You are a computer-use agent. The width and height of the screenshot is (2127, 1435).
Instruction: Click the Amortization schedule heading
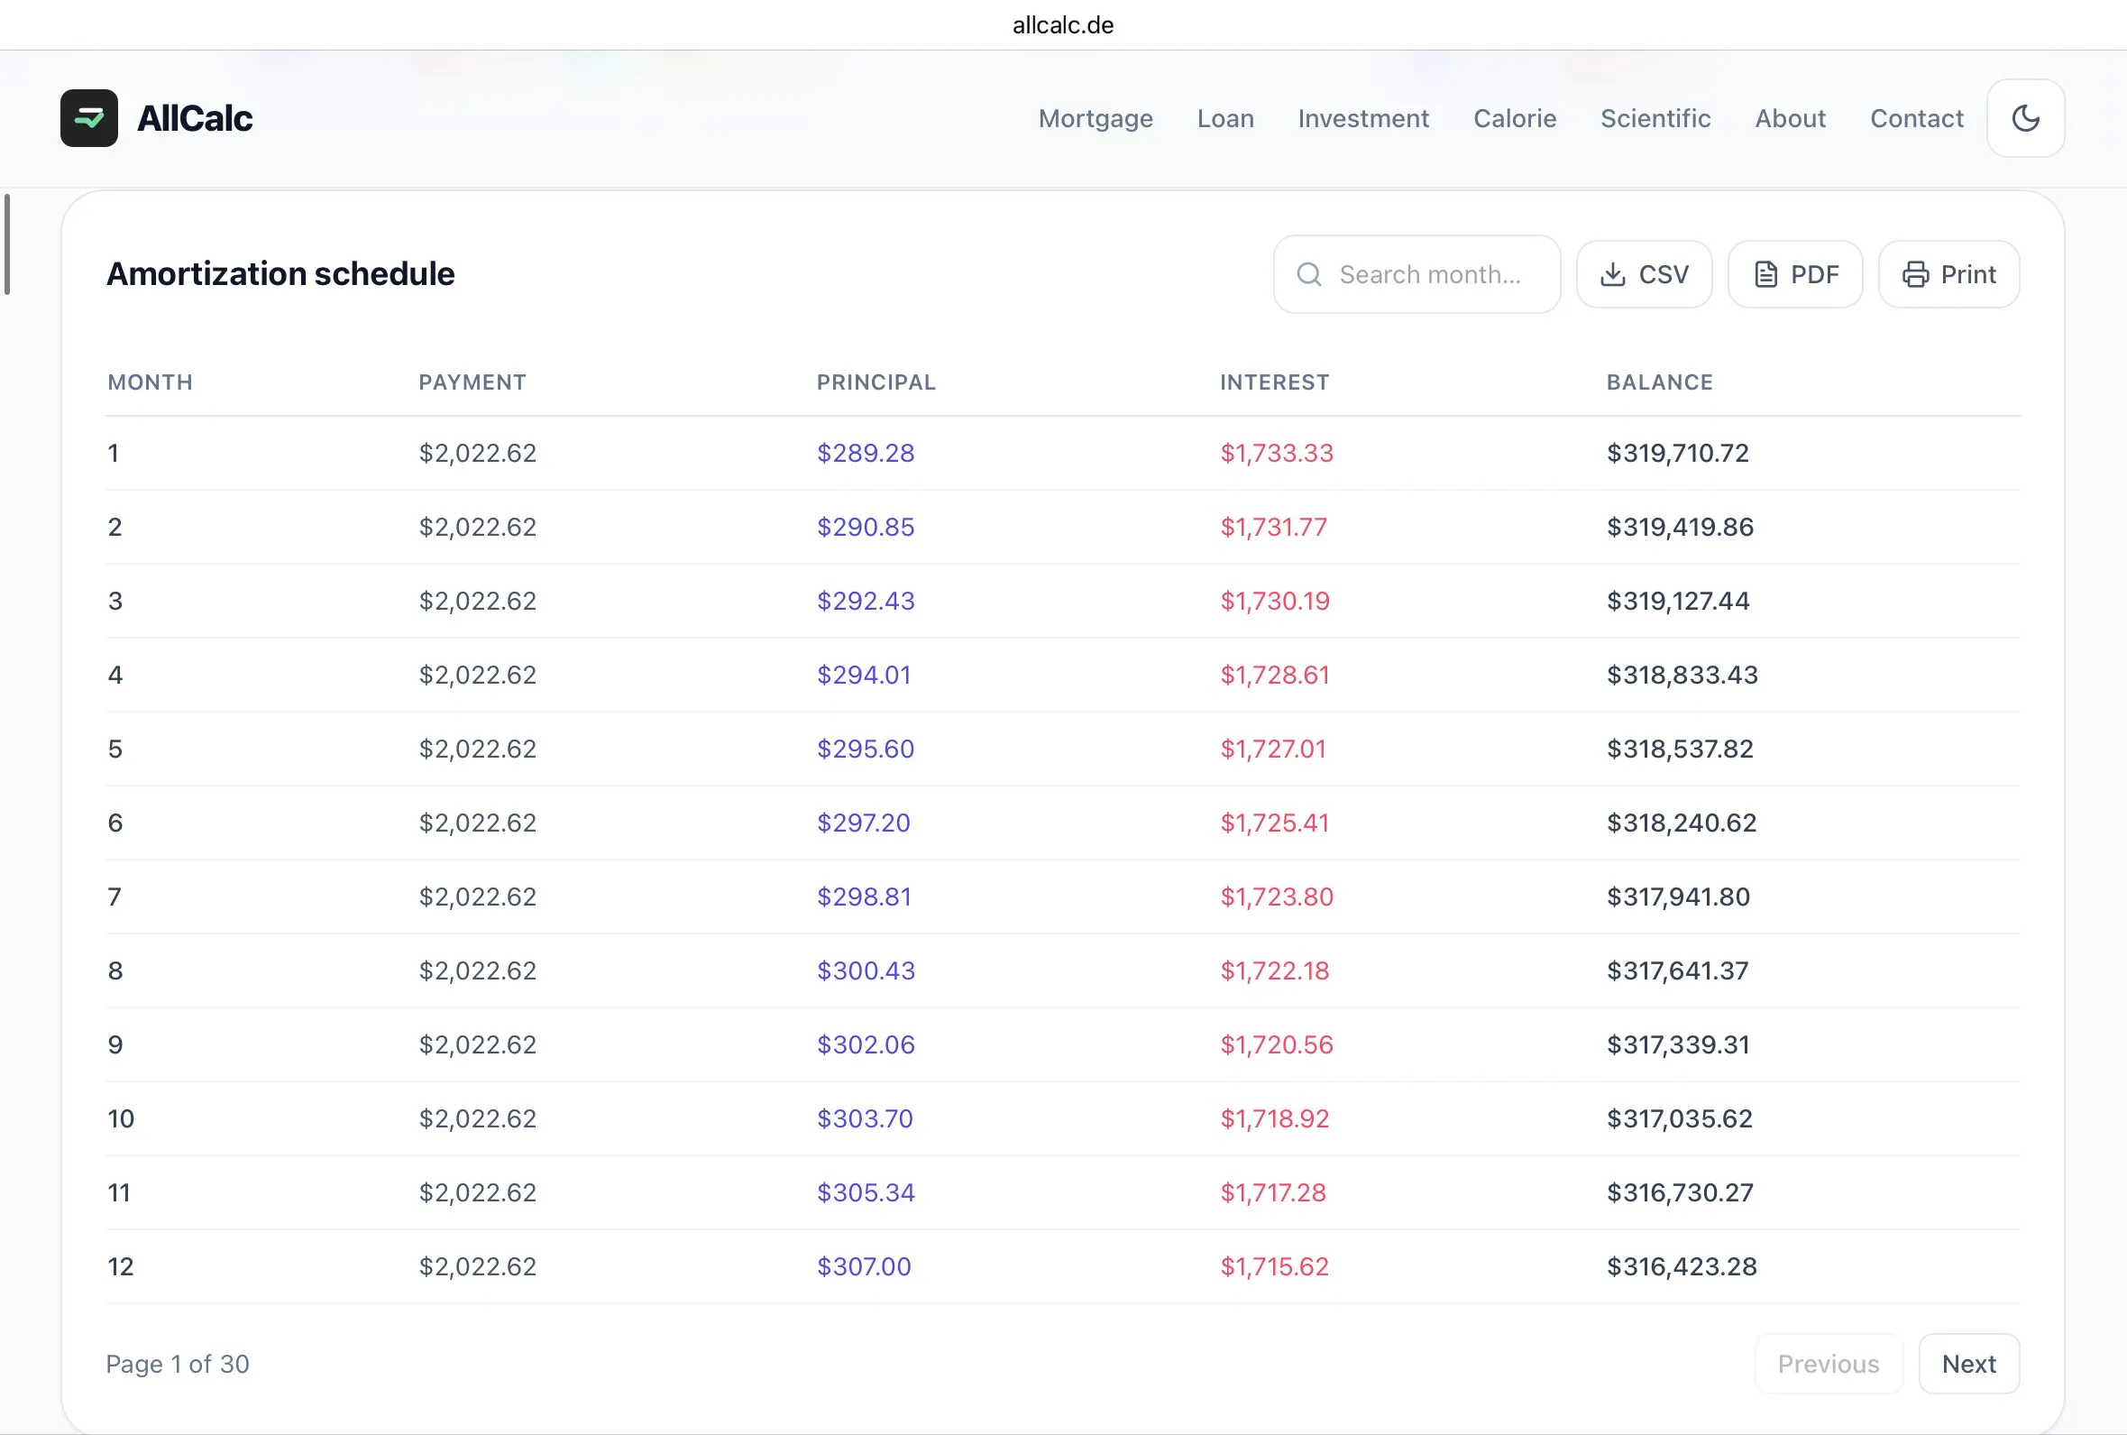tap(280, 274)
